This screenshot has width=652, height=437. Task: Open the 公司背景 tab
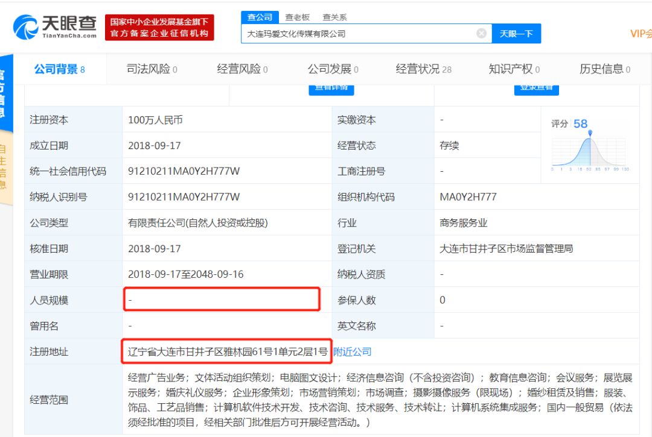[59, 69]
